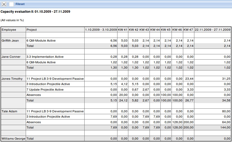232x142 pixels.
Task: Open the Fileset link
Action: point(20,4)
